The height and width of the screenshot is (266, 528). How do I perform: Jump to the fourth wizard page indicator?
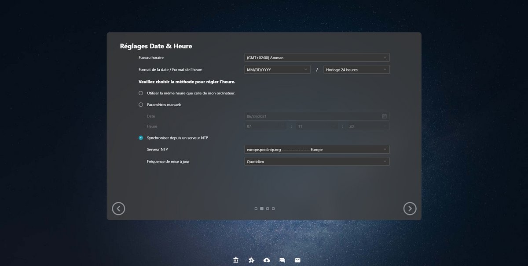273,208
